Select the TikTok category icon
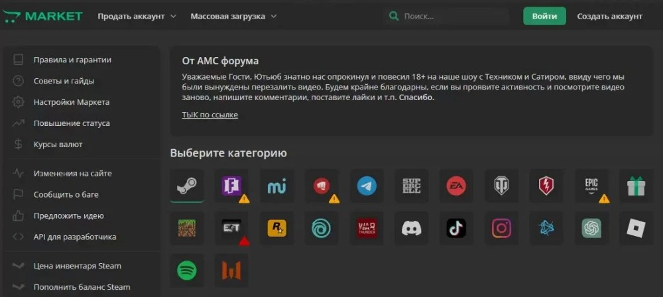 pyautogui.click(x=456, y=229)
